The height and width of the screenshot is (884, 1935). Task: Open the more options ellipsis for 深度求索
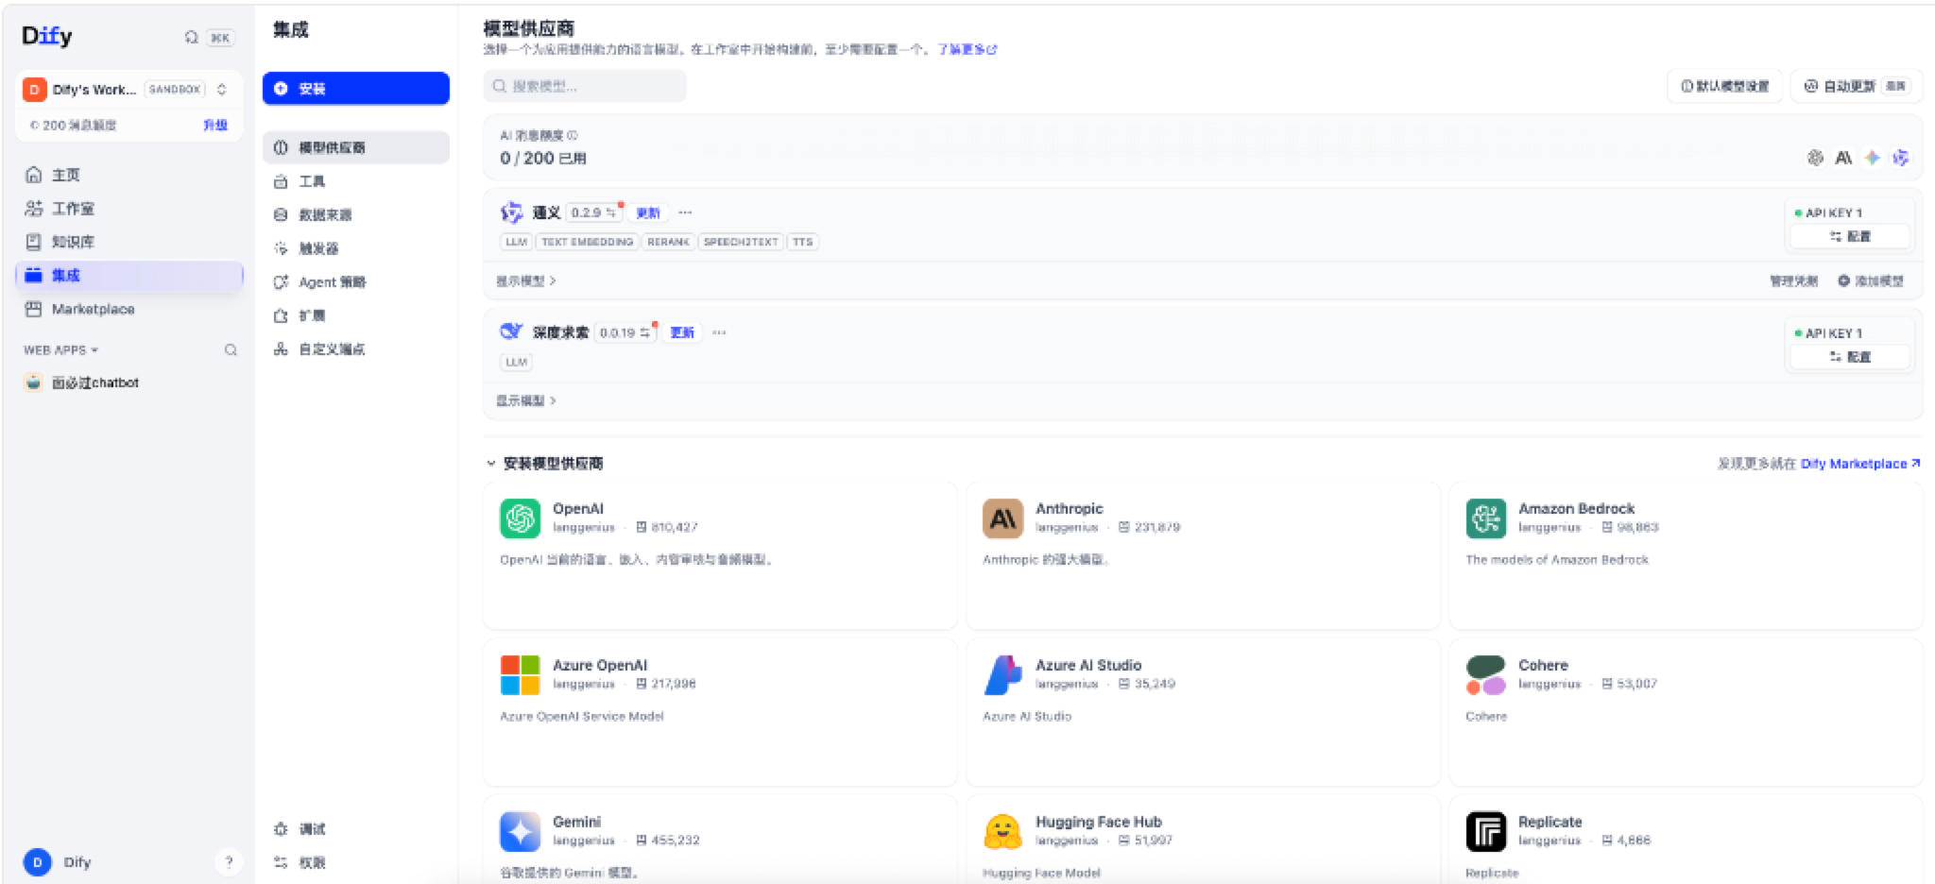pyautogui.click(x=719, y=332)
